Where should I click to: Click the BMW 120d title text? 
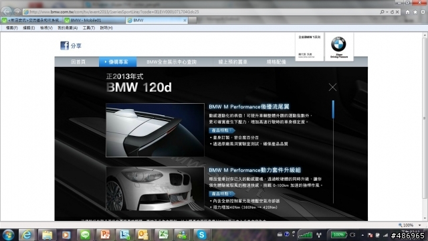tap(139, 88)
